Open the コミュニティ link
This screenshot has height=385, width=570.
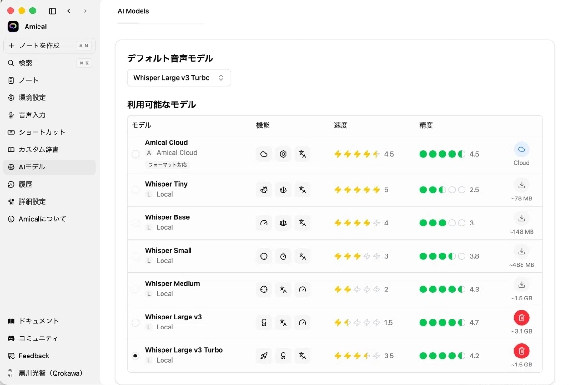tap(49, 338)
